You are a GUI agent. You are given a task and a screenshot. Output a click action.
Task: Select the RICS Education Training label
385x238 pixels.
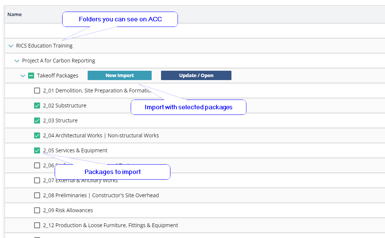(x=44, y=46)
